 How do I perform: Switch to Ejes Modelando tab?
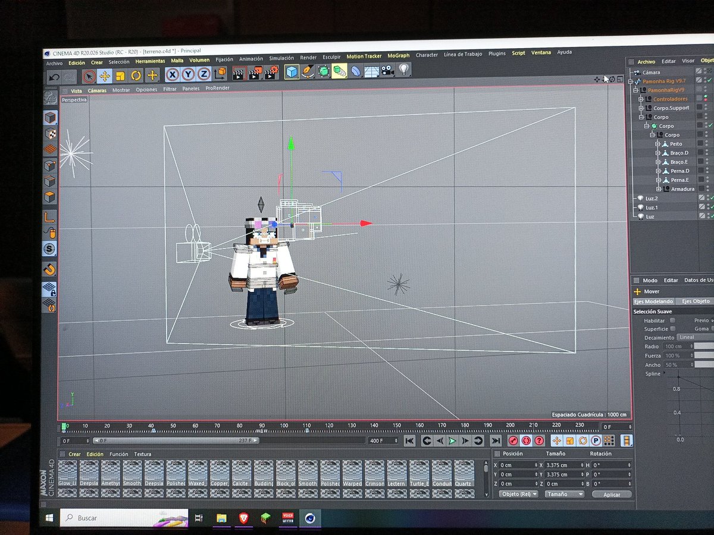[653, 301]
